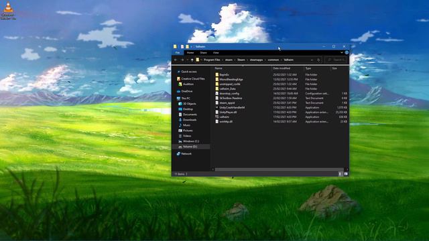This screenshot has height=241, width=429.
Task: Select Audition under Creative Cloud Files
Action: [x=188, y=84]
